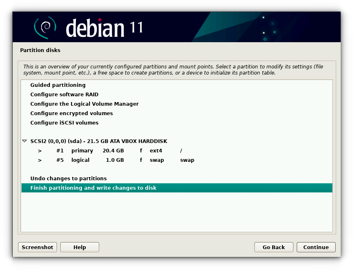
Task: Click the Partition disks title header
Action: point(40,50)
